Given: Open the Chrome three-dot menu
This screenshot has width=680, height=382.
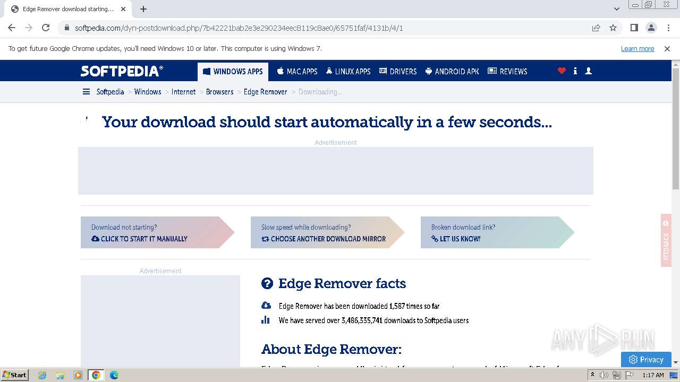Looking at the screenshot, I should [668, 28].
